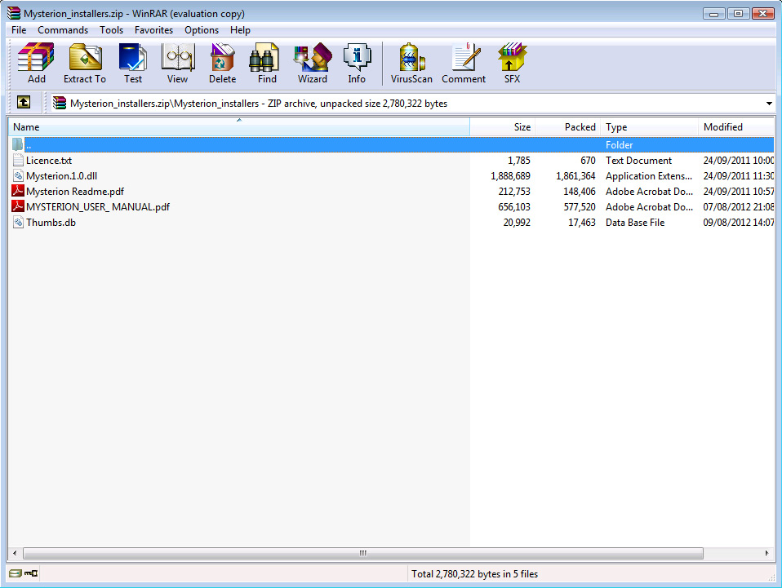Select the Mysterion Readme.pdf file name
The height and width of the screenshot is (588, 782).
point(75,192)
